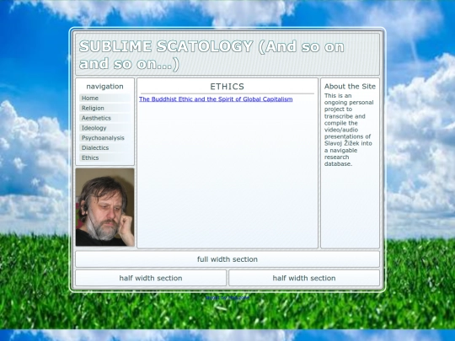Image resolution: width=455 pixels, height=341 pixels.
Task: Click the Slavoj Žižek portrait photo
Action: (x=105, y=207)
